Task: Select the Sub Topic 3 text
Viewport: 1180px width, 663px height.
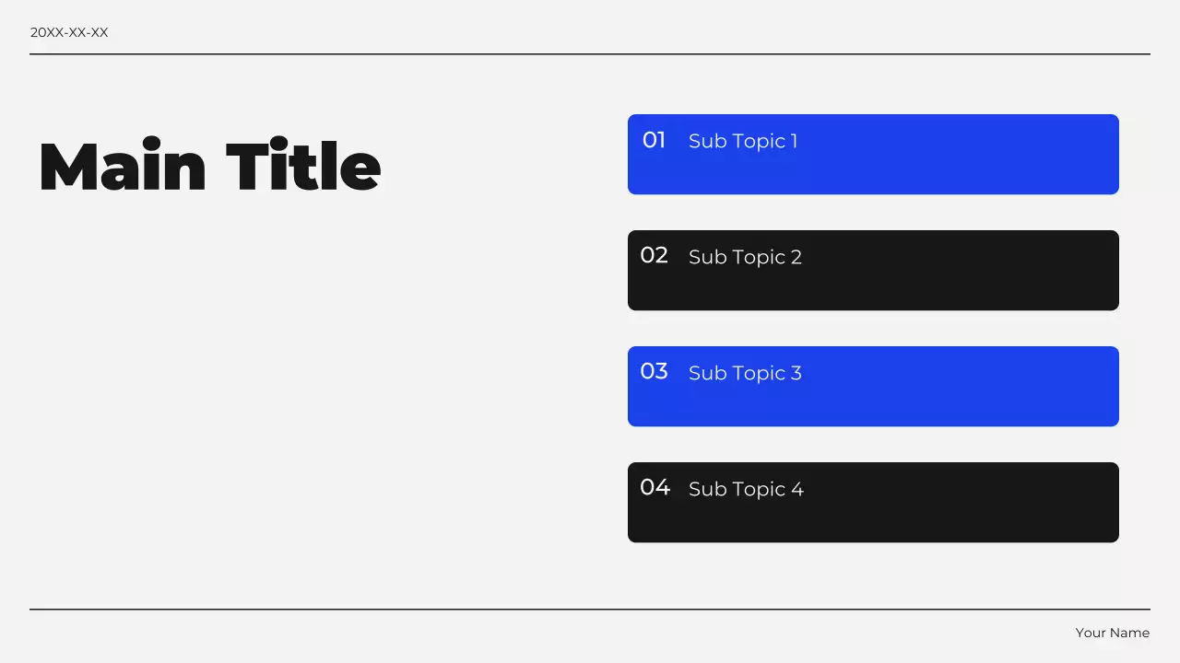Action: [745, 373]
